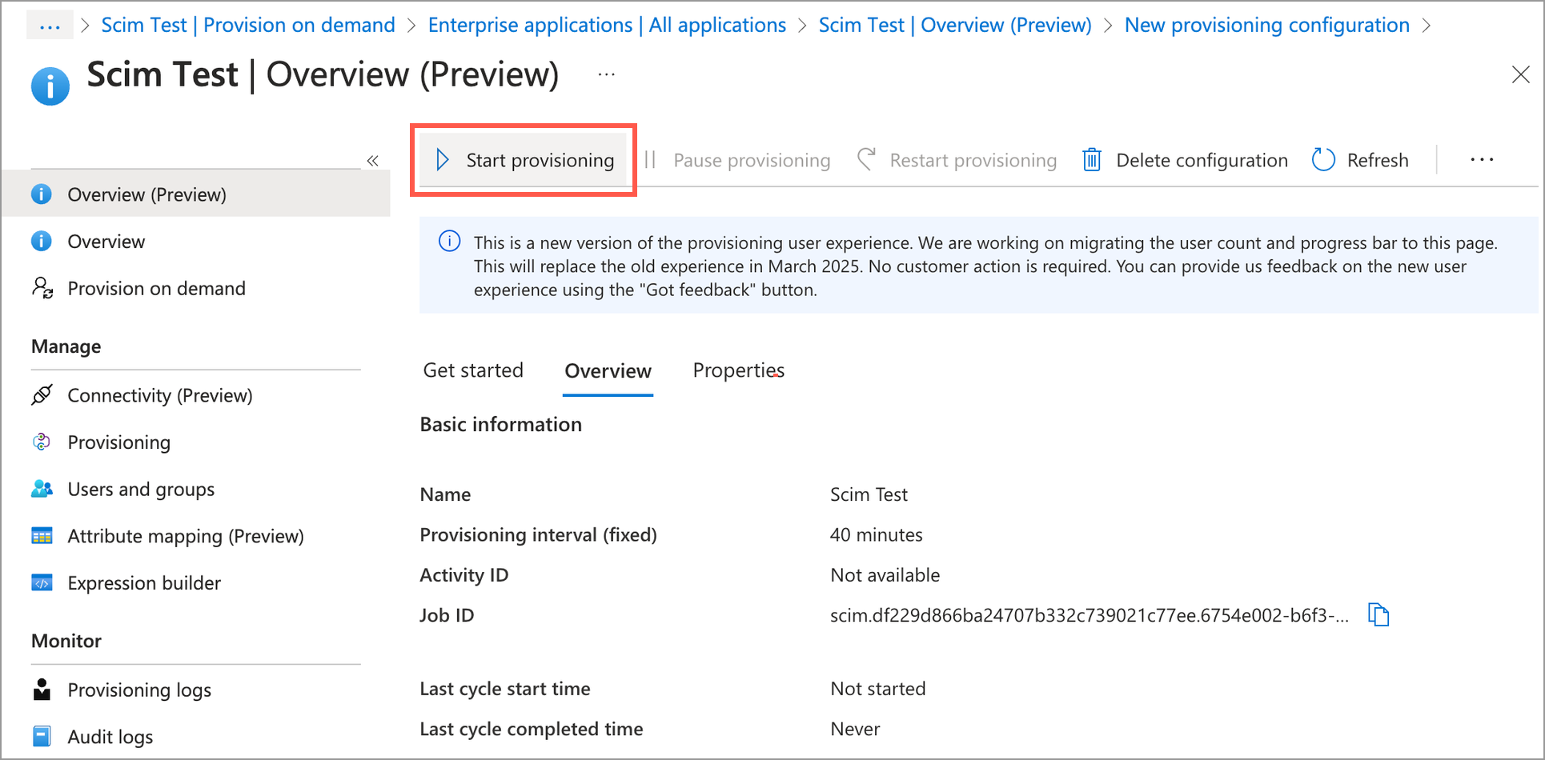Open Audit logs under Monitor
Image resolution: width=1545 pixels, height=760 pixels.
click(110, 737)
